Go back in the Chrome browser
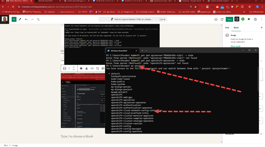 tap(3, 7)
